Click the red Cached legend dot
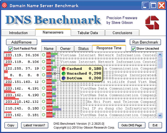 63,69
